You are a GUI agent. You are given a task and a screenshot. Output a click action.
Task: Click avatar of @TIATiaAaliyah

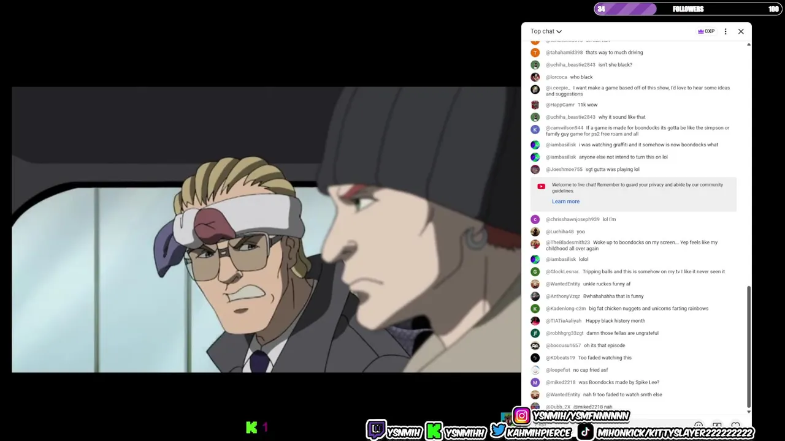pyautogui.click(x=535, y=321)
